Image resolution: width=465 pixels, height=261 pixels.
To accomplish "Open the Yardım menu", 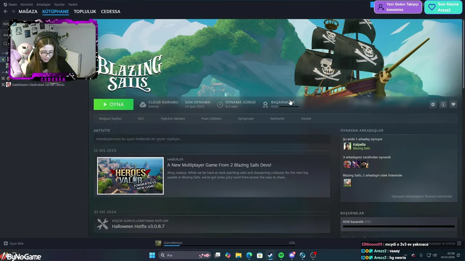I will (73, 4).
